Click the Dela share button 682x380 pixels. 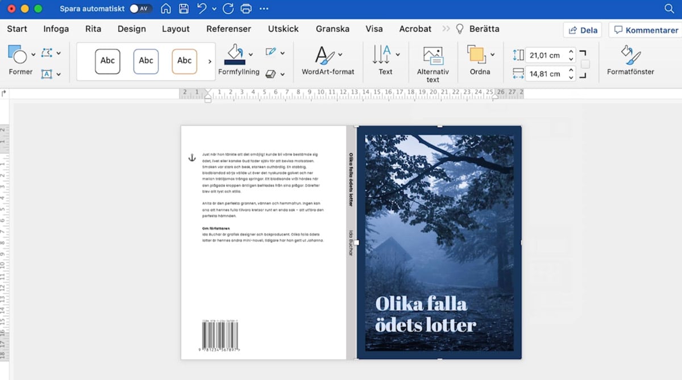[x=583, y=30]
